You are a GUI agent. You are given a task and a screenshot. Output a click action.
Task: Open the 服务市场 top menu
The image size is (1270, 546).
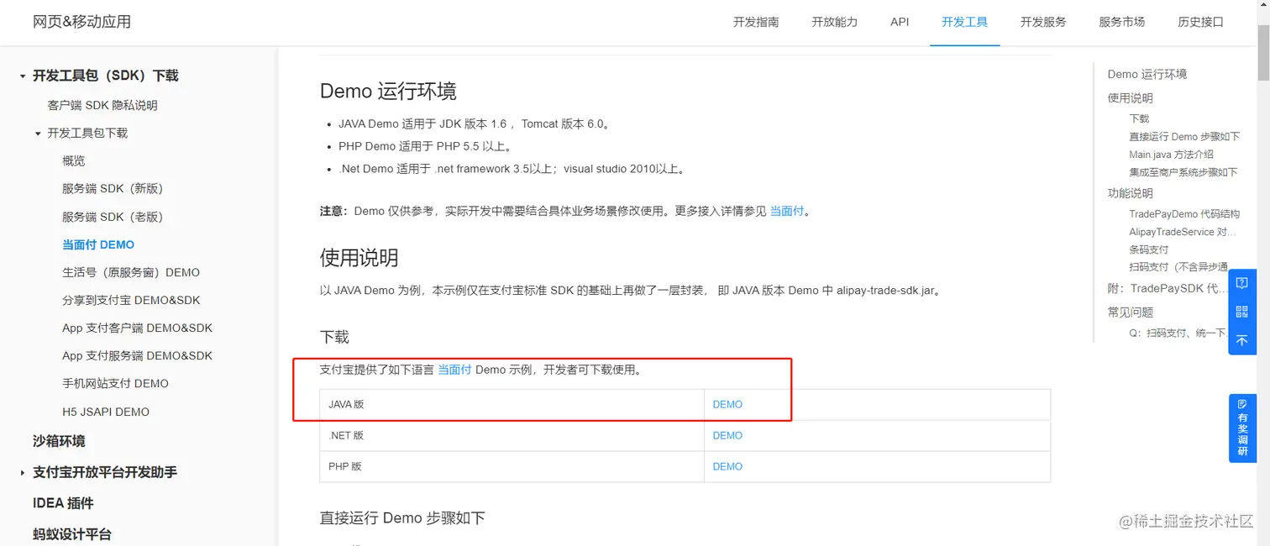pos(1121,22)
